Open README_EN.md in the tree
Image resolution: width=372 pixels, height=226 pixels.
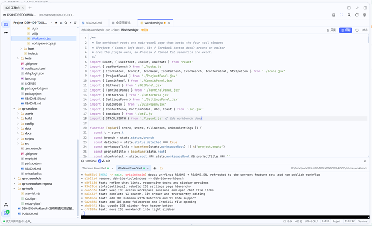click(x=35, y=98)
